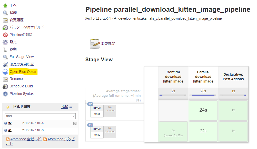This screenshot has width=257, height=149.
Task: Click the settings gear icon
Action: 5,42
